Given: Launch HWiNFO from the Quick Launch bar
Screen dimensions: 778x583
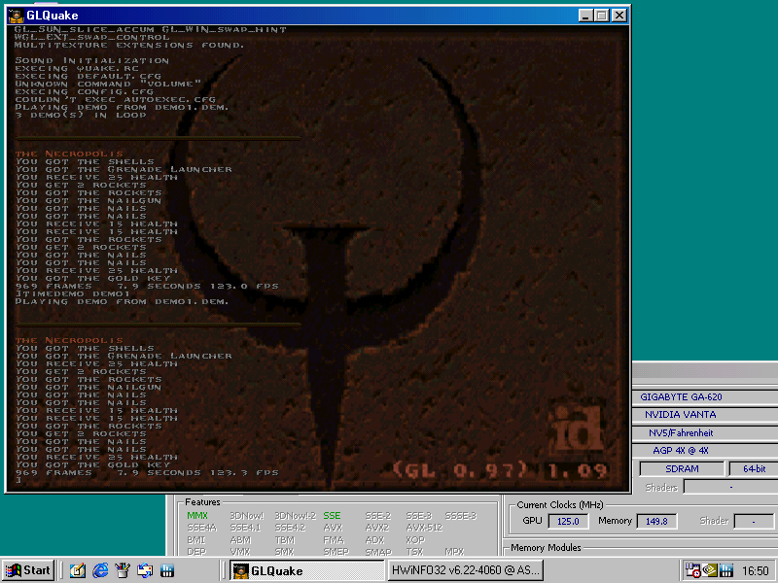Looking at the screenshot, I should pos(167,570).
